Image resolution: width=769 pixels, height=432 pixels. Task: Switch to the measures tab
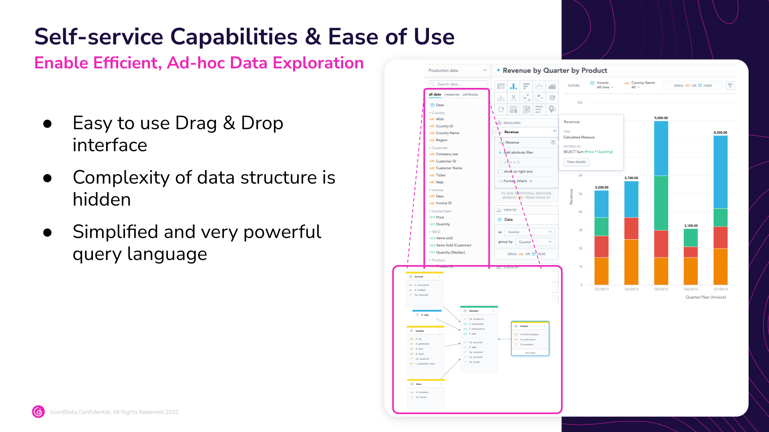[452, 94]
